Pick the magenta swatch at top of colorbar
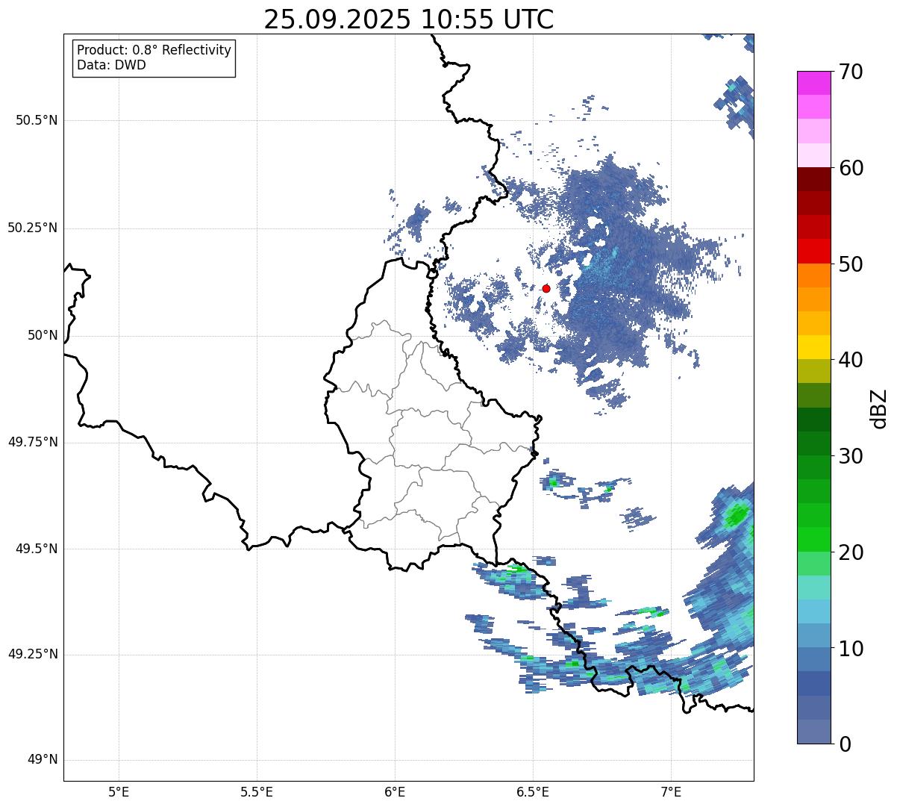Viewport: 897px width, 807px height. click(813, 83)
